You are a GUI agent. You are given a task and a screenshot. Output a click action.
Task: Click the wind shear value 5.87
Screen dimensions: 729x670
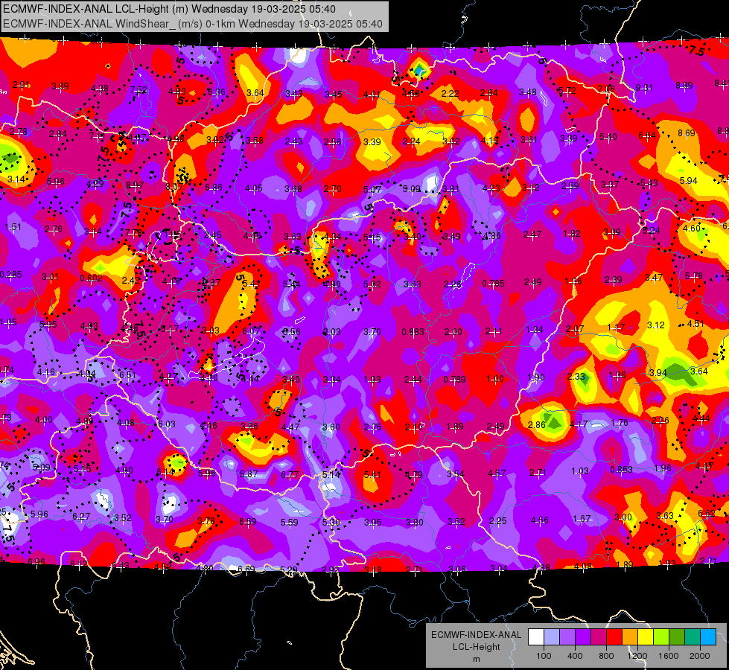(249, 473)
